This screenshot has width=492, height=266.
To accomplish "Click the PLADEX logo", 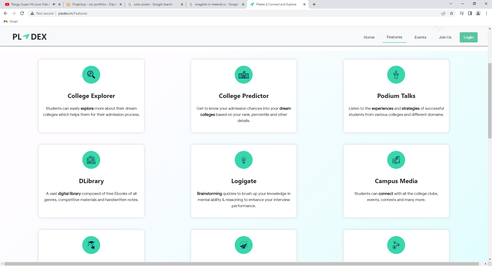I will tap(29, 37).
